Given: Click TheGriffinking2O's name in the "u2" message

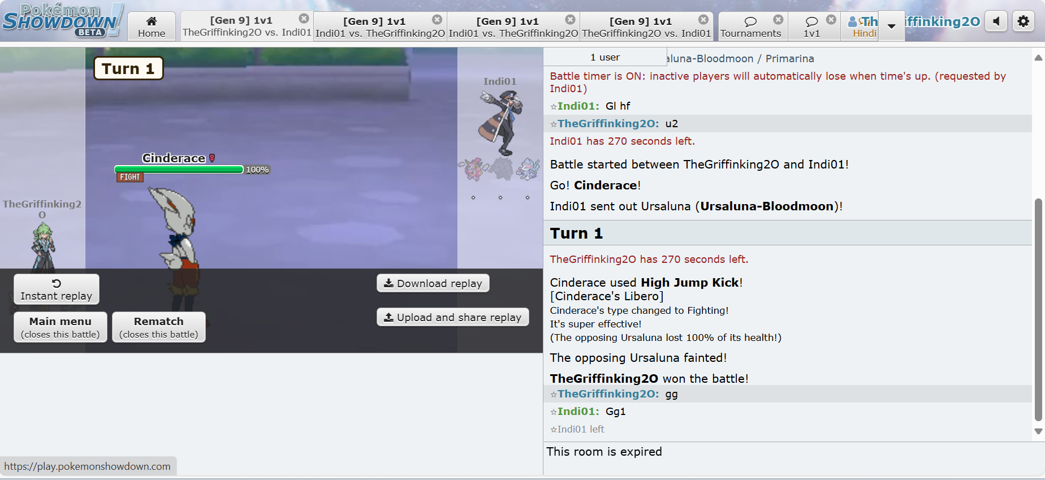Looking at the screenshot, I should click(608, 123).
